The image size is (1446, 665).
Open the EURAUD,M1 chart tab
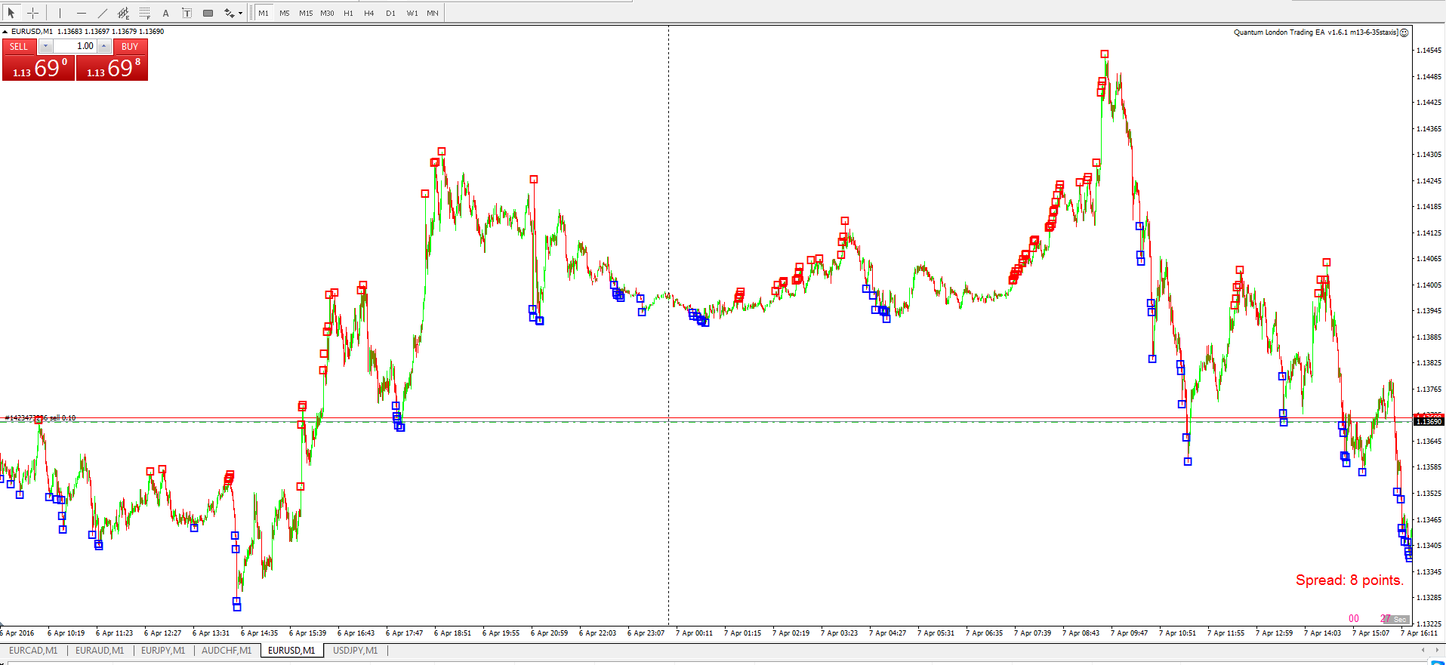click(x=100, y=651)
